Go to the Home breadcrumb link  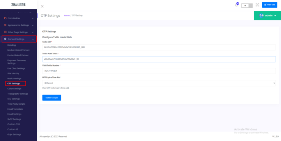[x=67, y=16]
